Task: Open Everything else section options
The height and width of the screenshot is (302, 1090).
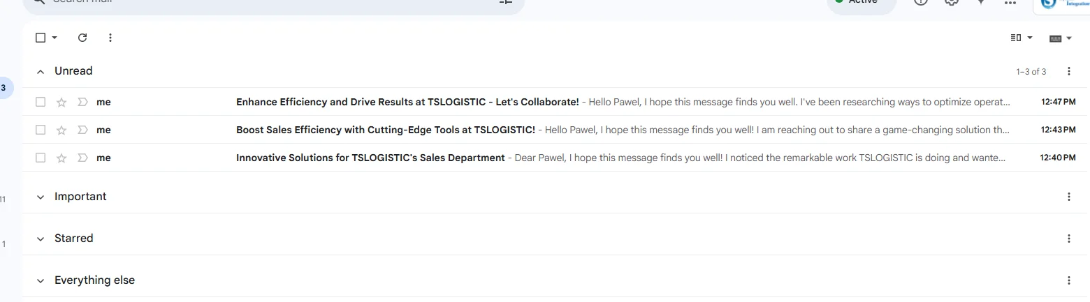Action: pyautogui.click(x=1069, y=280)
